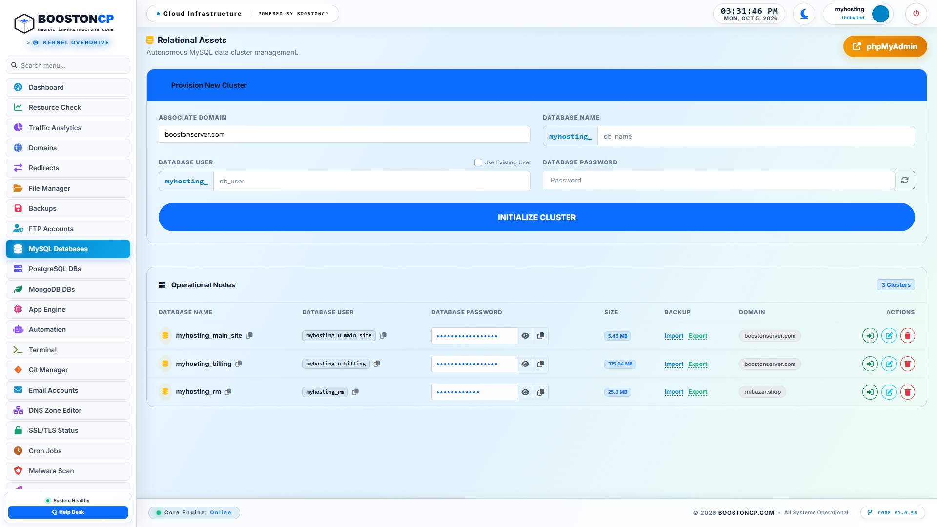Copy database user myhosting_u_main_site
The width and height of the screenshot is (937, 527).
(383, 335)
